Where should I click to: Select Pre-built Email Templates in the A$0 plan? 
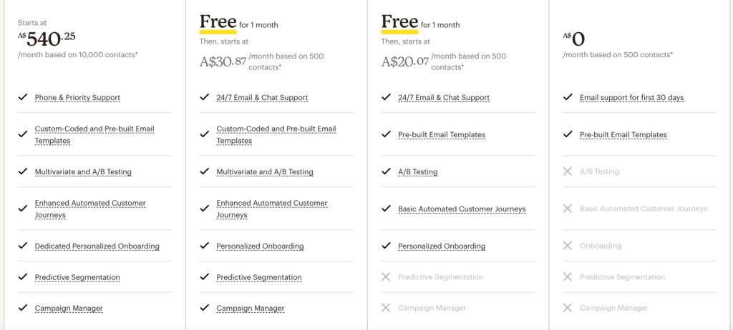623,134
